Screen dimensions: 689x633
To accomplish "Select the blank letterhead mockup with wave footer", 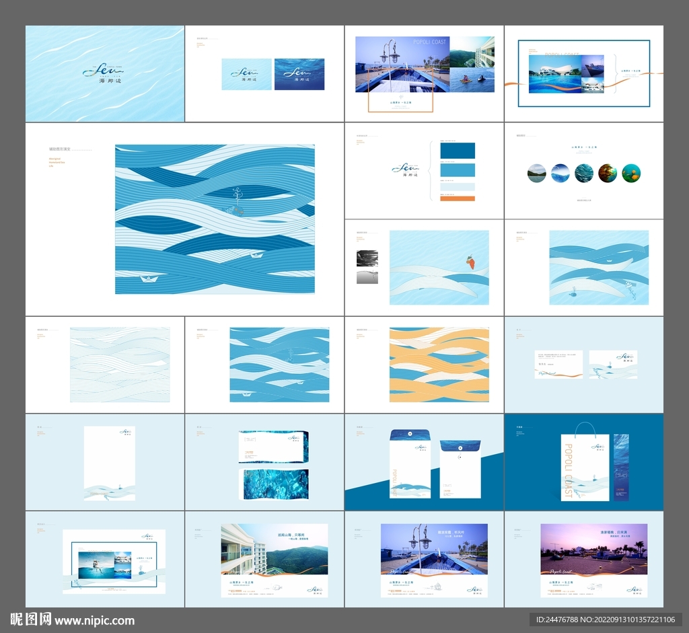I will click(x=109, y=463).
